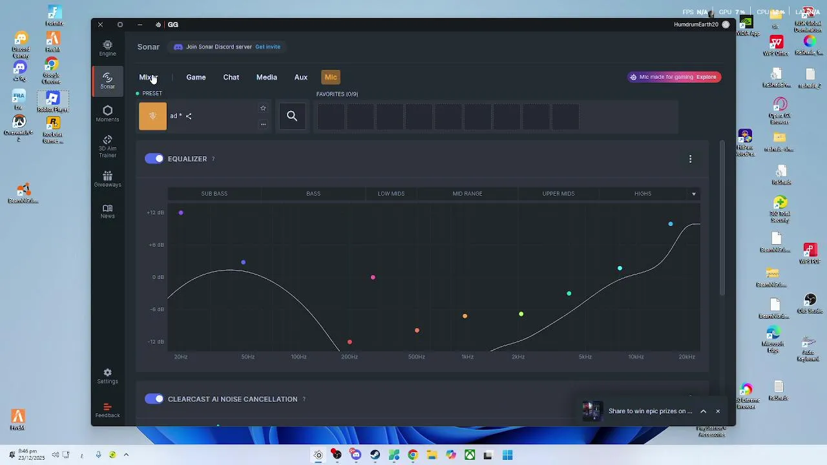Click the SteelSeries logo in title bar
Screen dimensions: 827x465
click(x=158, y=25)
